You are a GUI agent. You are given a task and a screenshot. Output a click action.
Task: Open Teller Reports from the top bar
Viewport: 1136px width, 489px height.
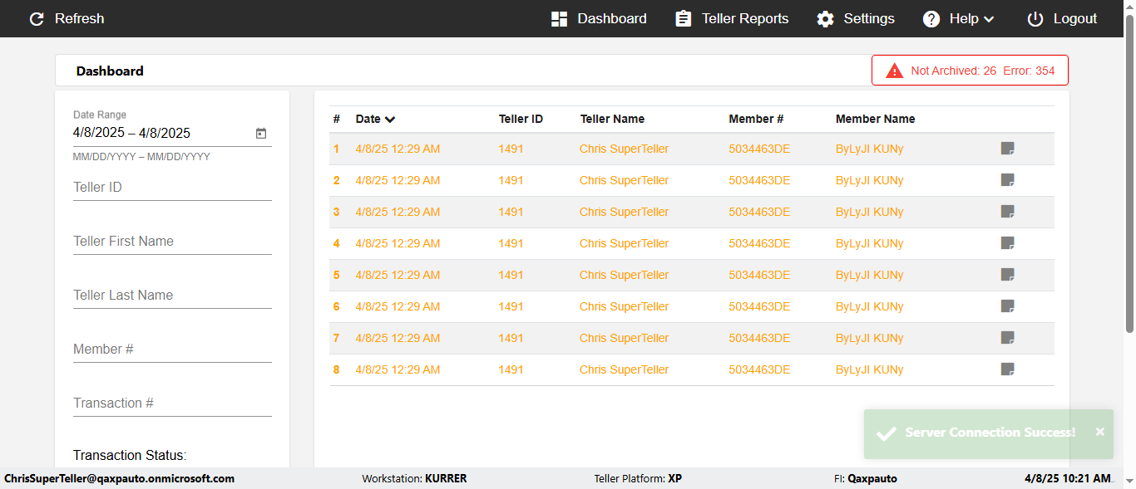point(732,19)
